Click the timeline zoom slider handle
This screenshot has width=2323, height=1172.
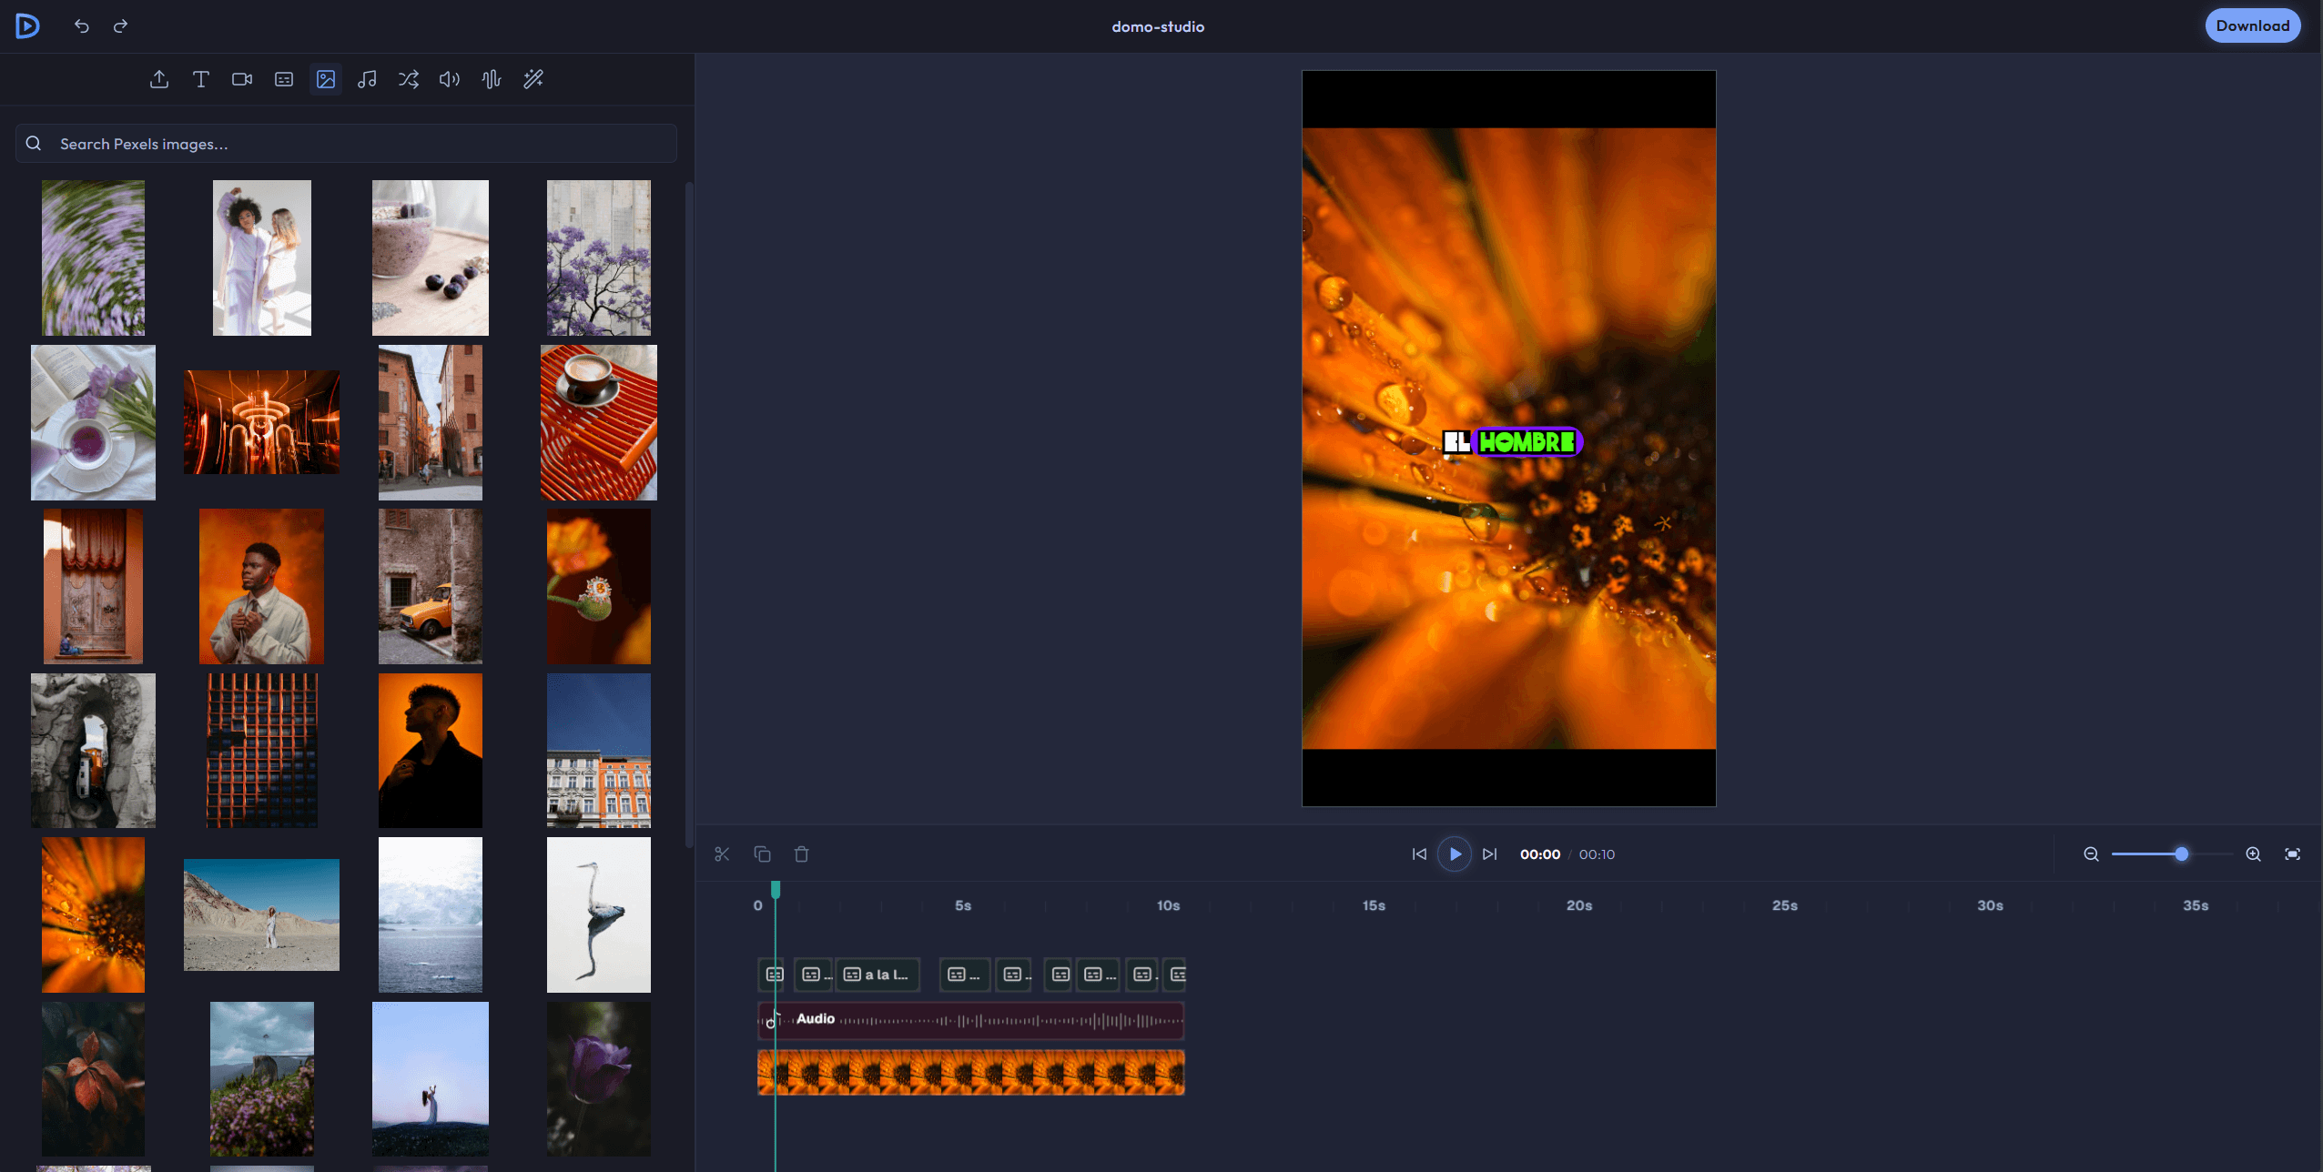pyautogui.click(x=2181, y=854)
